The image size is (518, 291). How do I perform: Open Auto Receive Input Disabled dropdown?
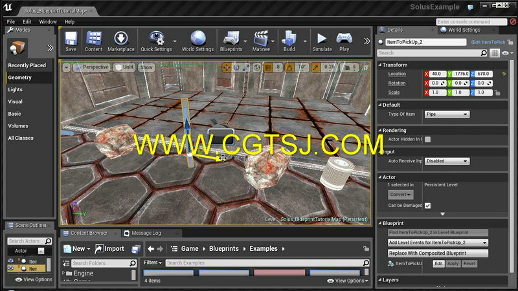click(x=447, y=161)
